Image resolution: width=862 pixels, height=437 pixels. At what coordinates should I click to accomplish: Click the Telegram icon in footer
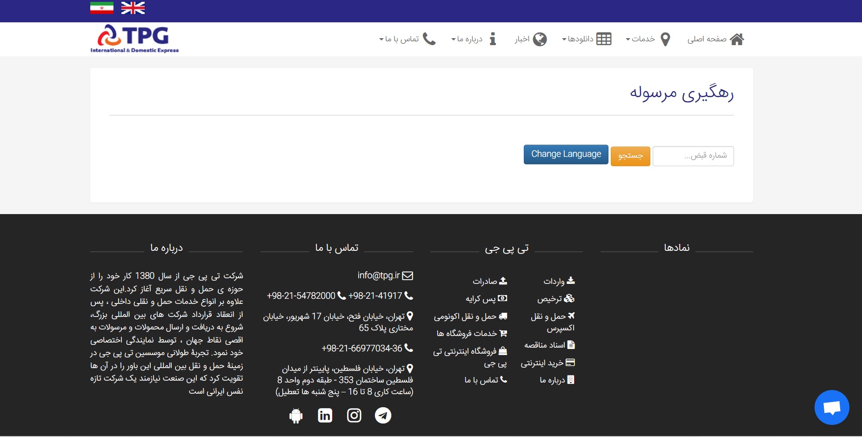click(383, 415)
